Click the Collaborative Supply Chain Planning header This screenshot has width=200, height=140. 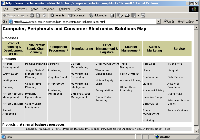[x=36, y=48]
